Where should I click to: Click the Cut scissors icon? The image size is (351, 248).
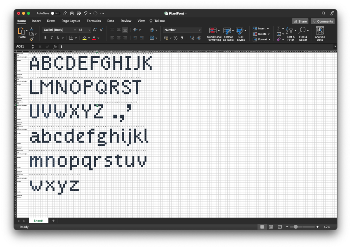point(31,28)
